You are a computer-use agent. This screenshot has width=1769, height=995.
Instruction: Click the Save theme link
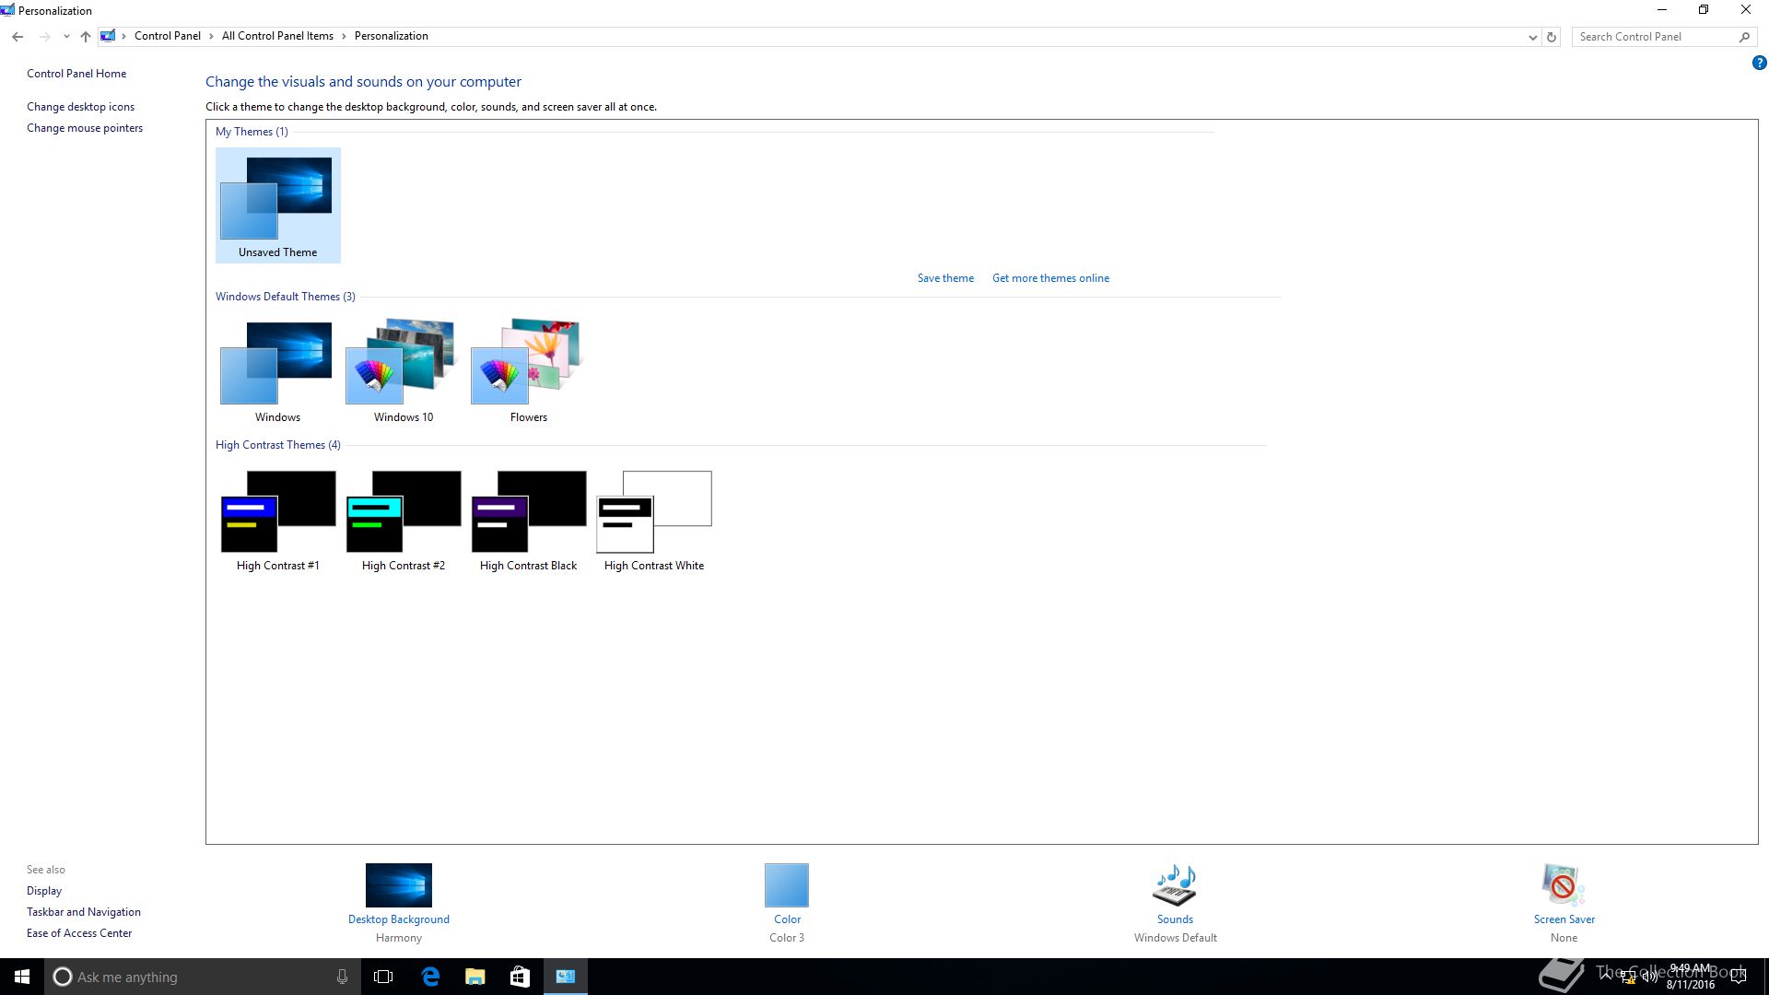coord(945,278)
